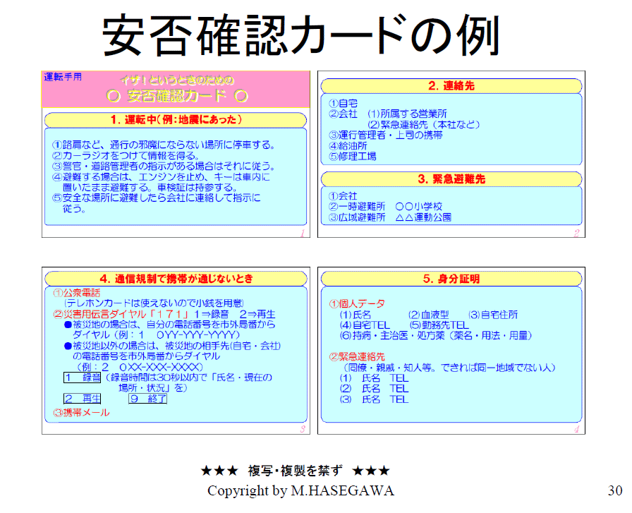Select the ③広域避難所 △△運動公園 line

point(389,217)
